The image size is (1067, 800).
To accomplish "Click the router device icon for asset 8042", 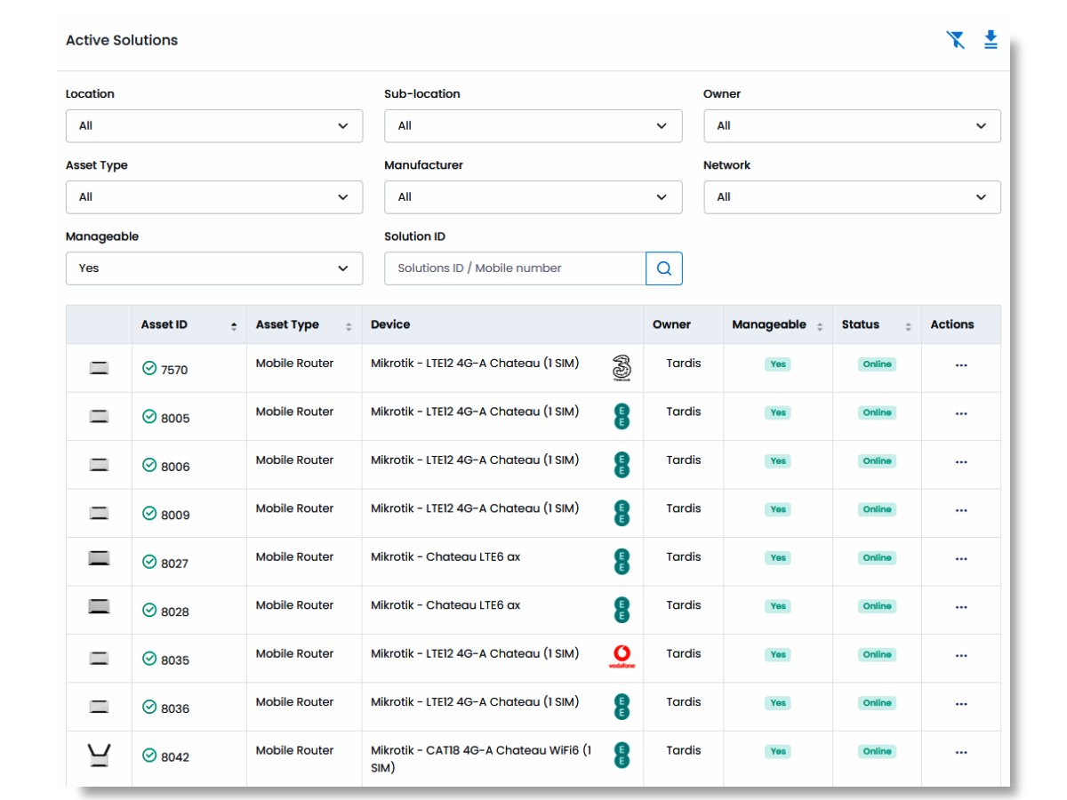I will tap(100, 756).
